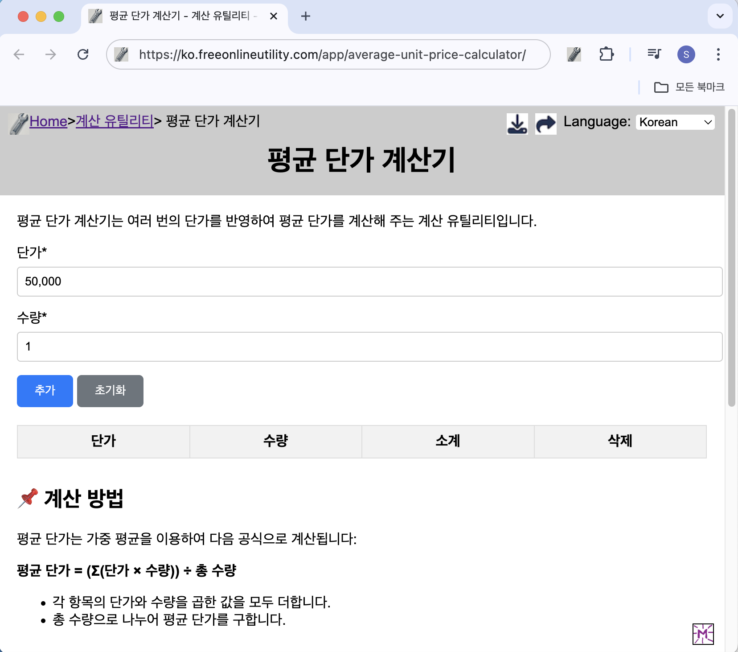
Task: Follow the Home breadcrumb link
Action: click(x=48, y=121)
